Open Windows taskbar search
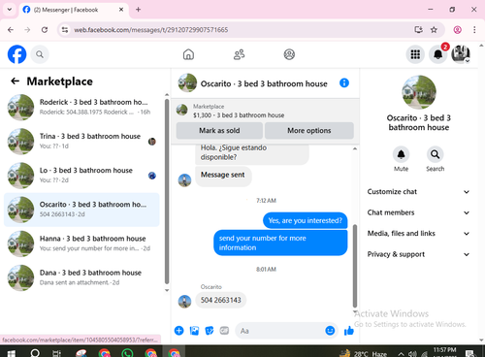The width and height of the screenshot is (485, 357). pyautogui.click(x=35, y=352)
